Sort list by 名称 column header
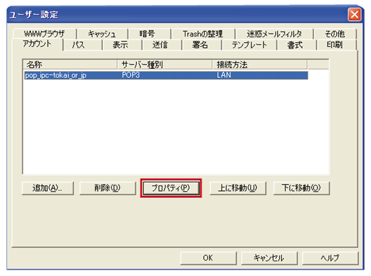This screenshot has height=276, width=371. tap(70, 65)
